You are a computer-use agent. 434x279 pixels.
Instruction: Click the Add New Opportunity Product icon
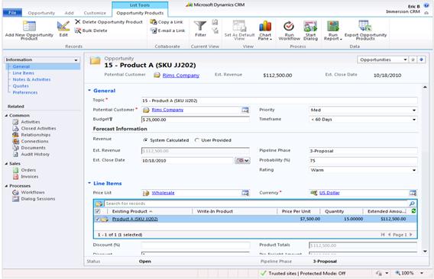tap(29, 26)
